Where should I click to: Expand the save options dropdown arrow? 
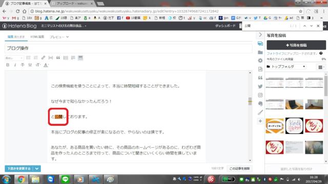click(x=37, y=169)
